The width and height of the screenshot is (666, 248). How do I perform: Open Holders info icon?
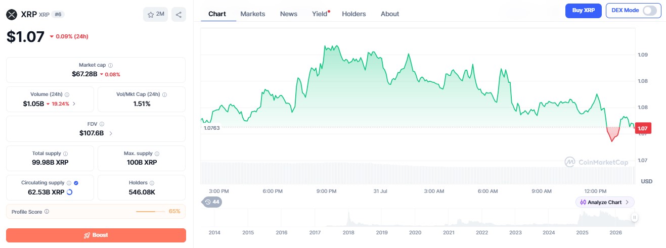coord(152,183)
